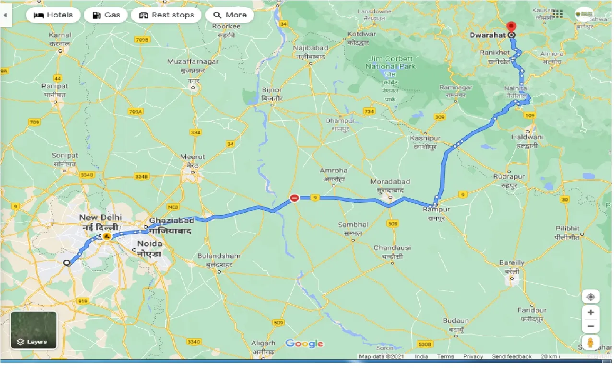Center map on your location
Screen dimensions: 614x368
[590, 297]
